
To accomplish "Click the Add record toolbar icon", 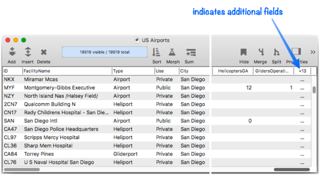I will [x=12, y=52].
